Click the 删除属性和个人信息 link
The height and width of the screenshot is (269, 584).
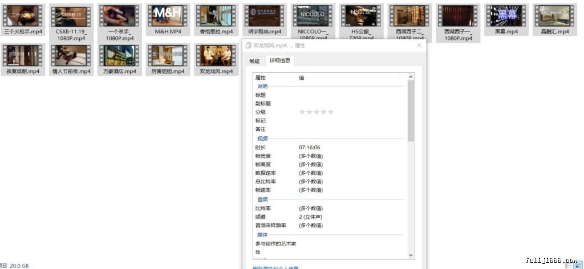coord(275,267)
